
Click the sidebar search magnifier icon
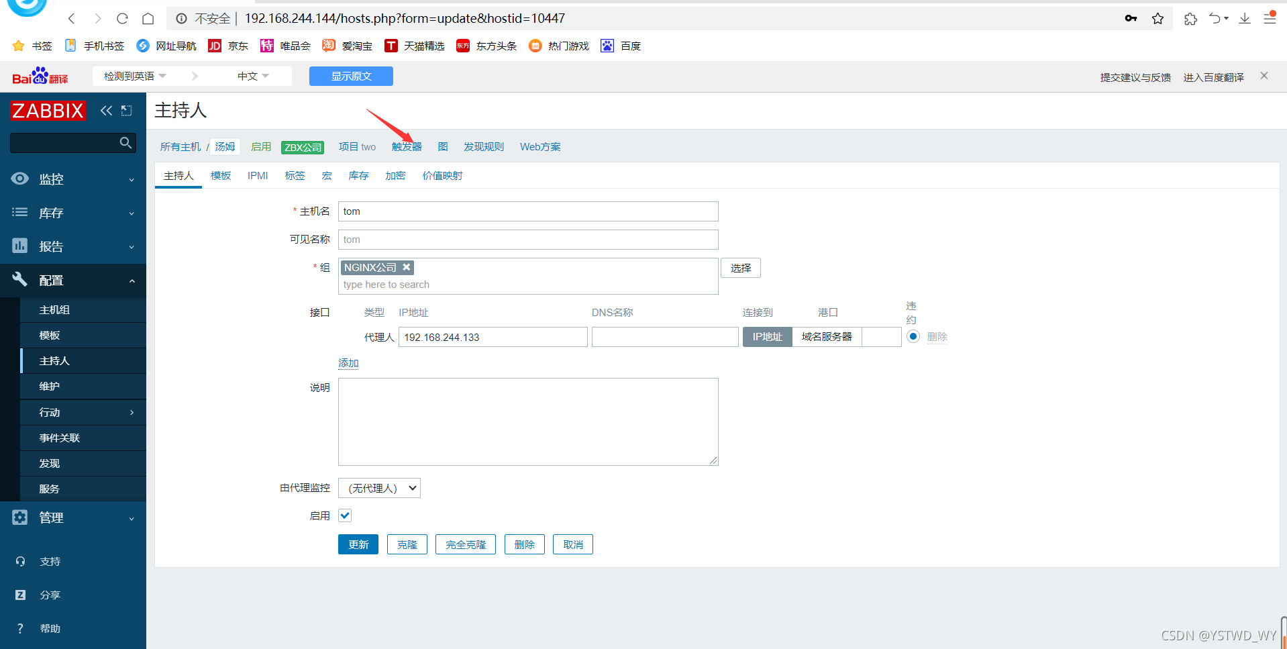125,142
